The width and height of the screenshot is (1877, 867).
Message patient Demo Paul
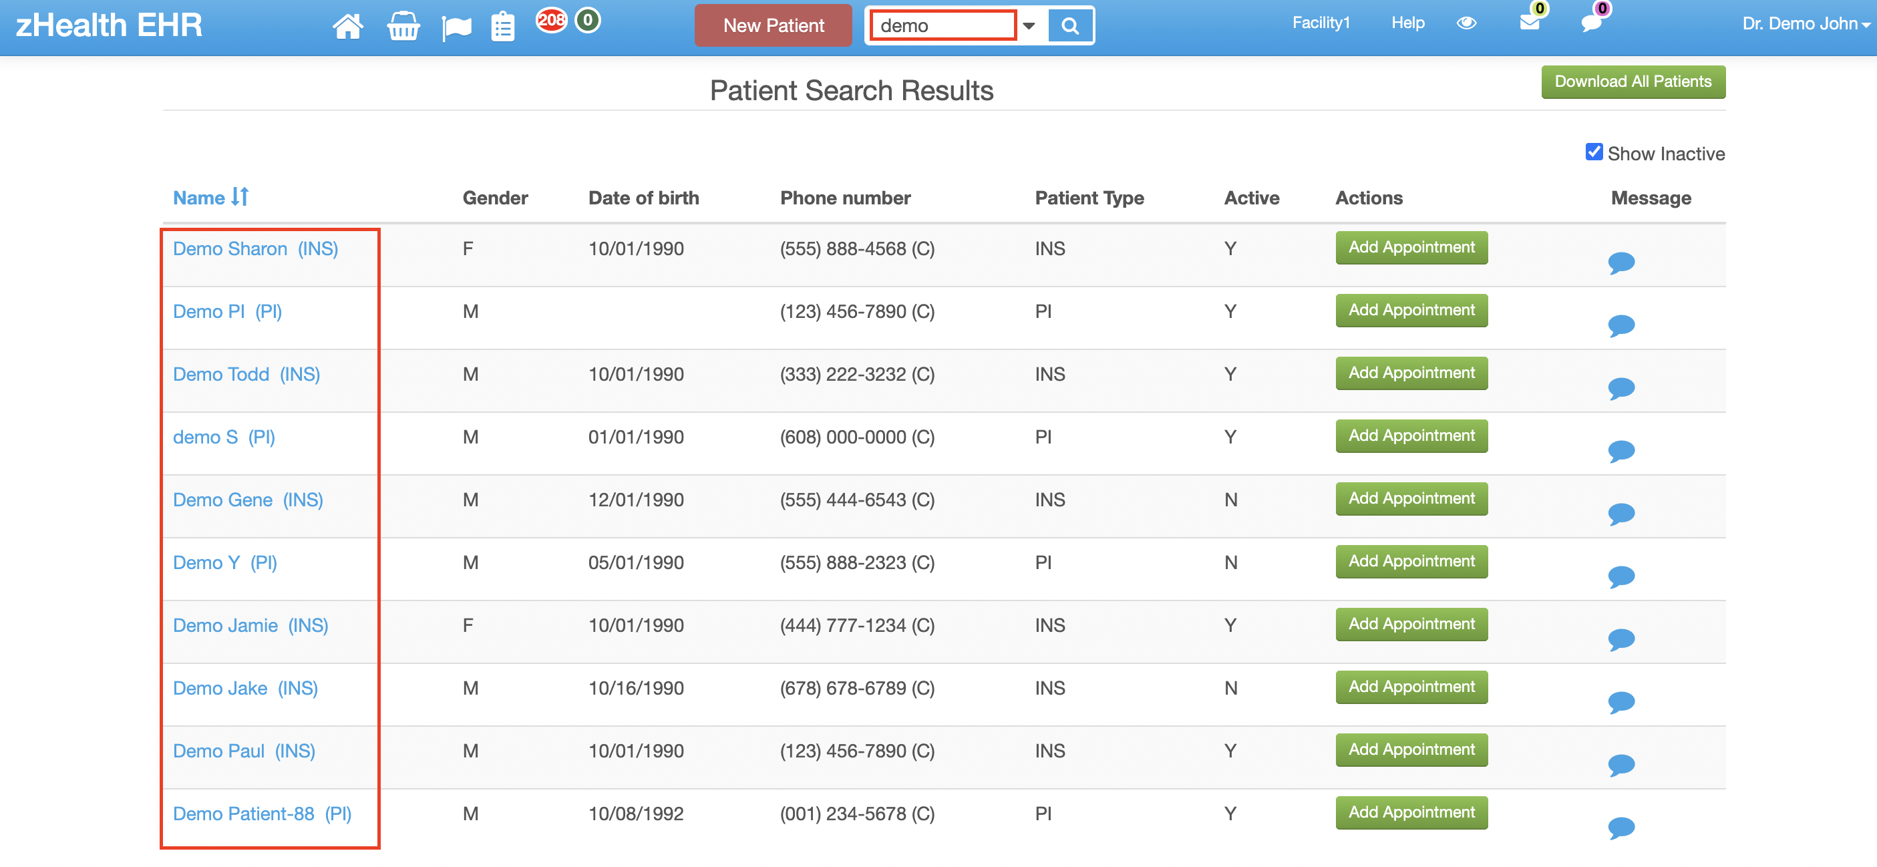click(x=1621, y=764)
